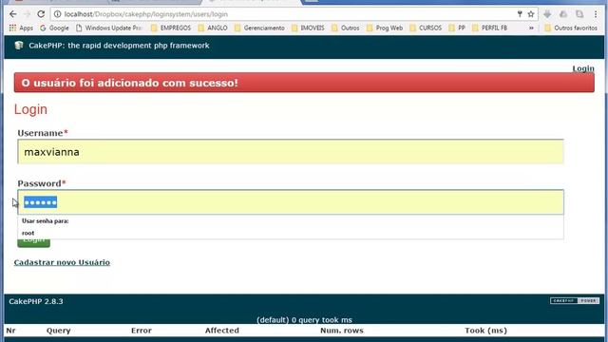Image resolution: width=608 pixels, height=342 pixels.
Task: Click the Login link at top right
Action: click(583, 68)
